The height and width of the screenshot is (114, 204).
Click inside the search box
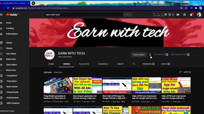84,15
